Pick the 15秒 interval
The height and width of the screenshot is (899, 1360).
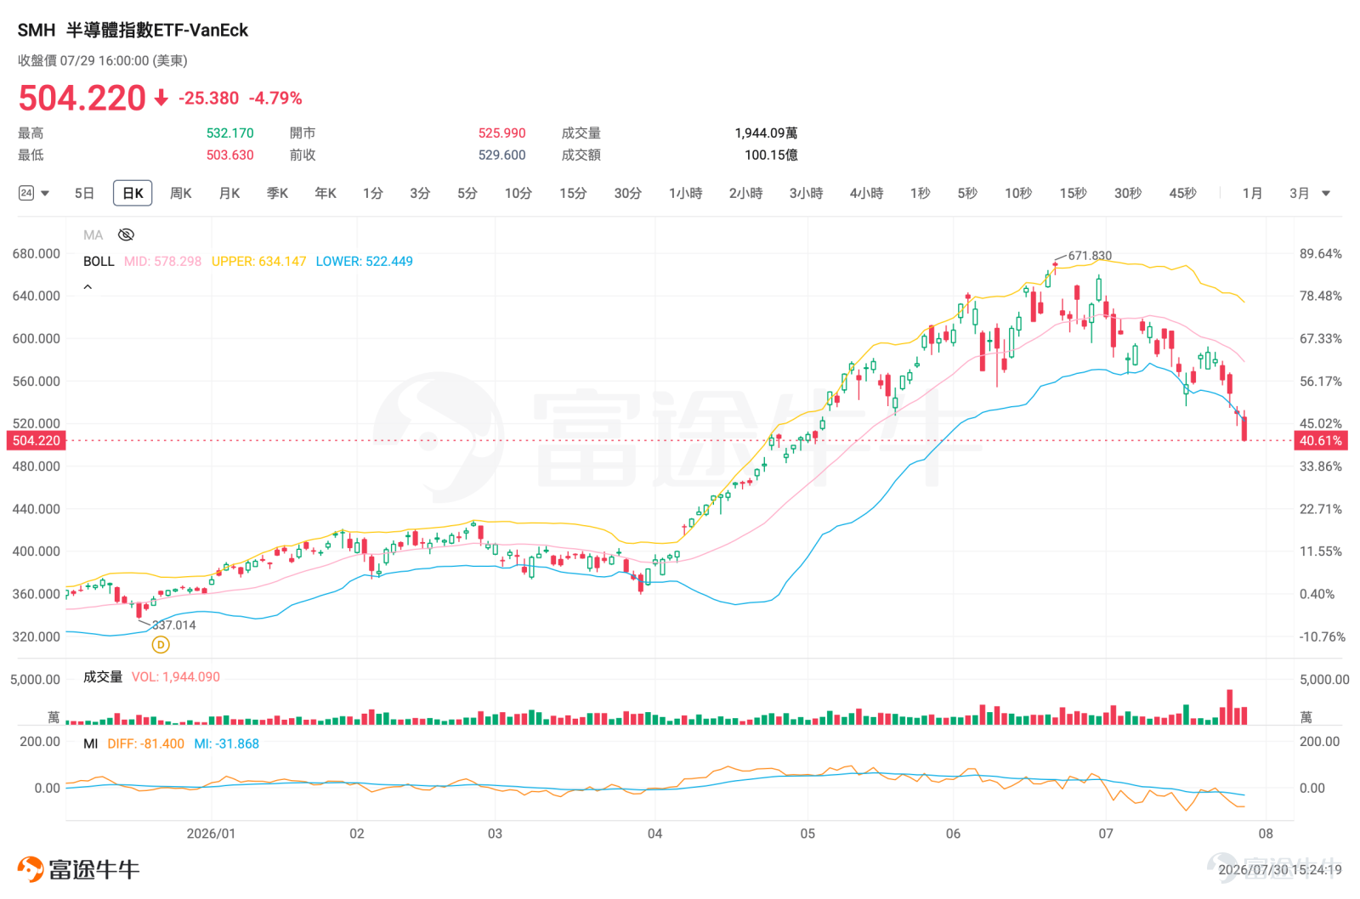(x=1073, y=193)
